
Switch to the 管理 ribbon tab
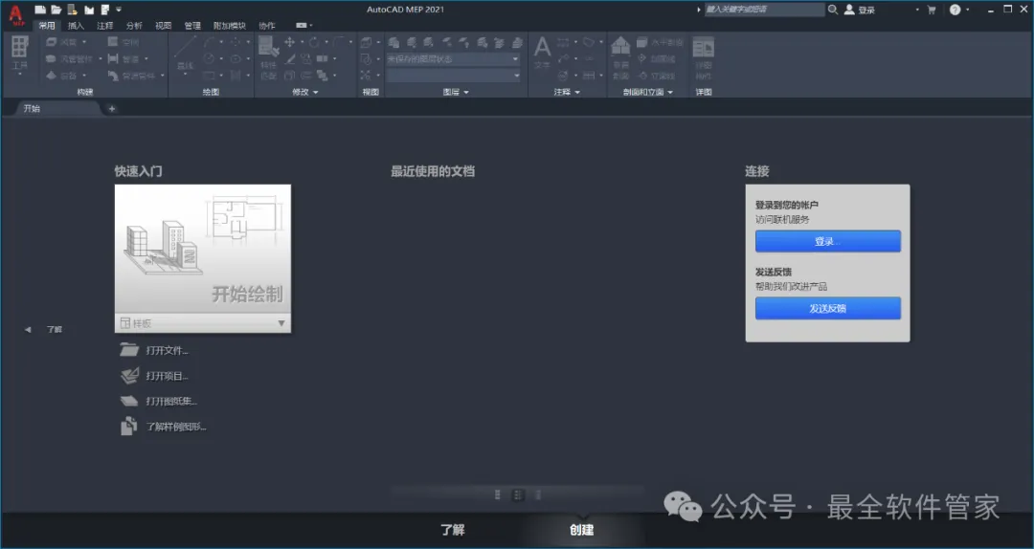(191, 26)
